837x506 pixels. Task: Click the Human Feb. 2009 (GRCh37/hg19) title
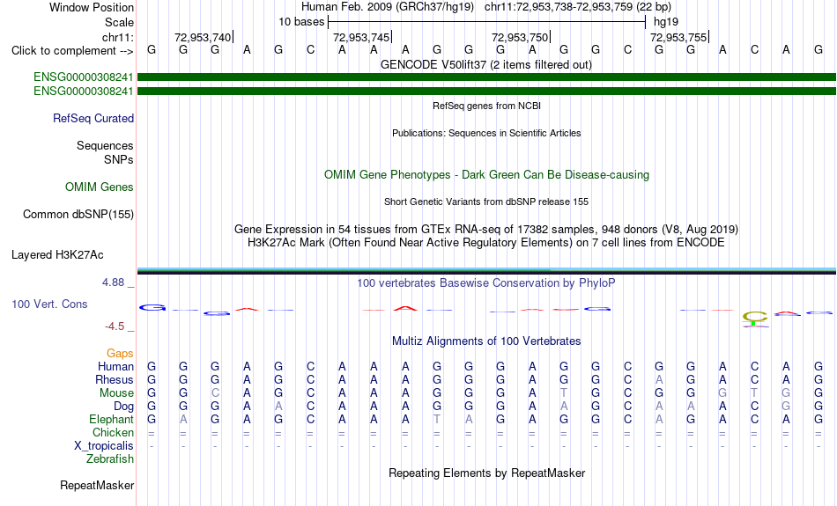[387, 7]
